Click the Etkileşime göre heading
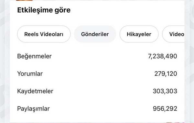 point(44,10)
